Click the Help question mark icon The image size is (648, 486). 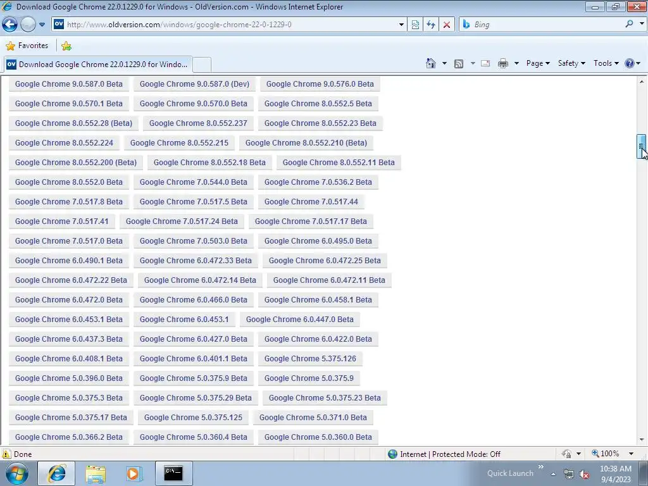point(629,63)
